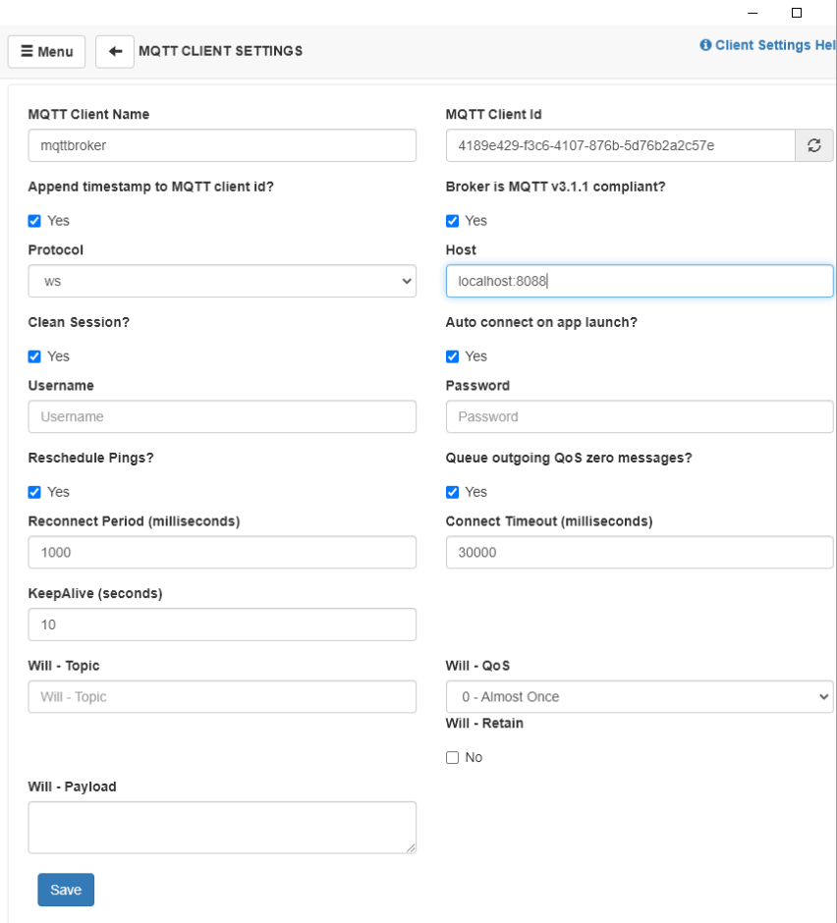
Task: Open the Will - QoS dropdown
Action: [x=640, y=697]
